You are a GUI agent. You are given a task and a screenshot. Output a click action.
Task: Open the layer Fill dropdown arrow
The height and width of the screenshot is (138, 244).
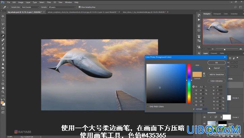click(237, 66)
